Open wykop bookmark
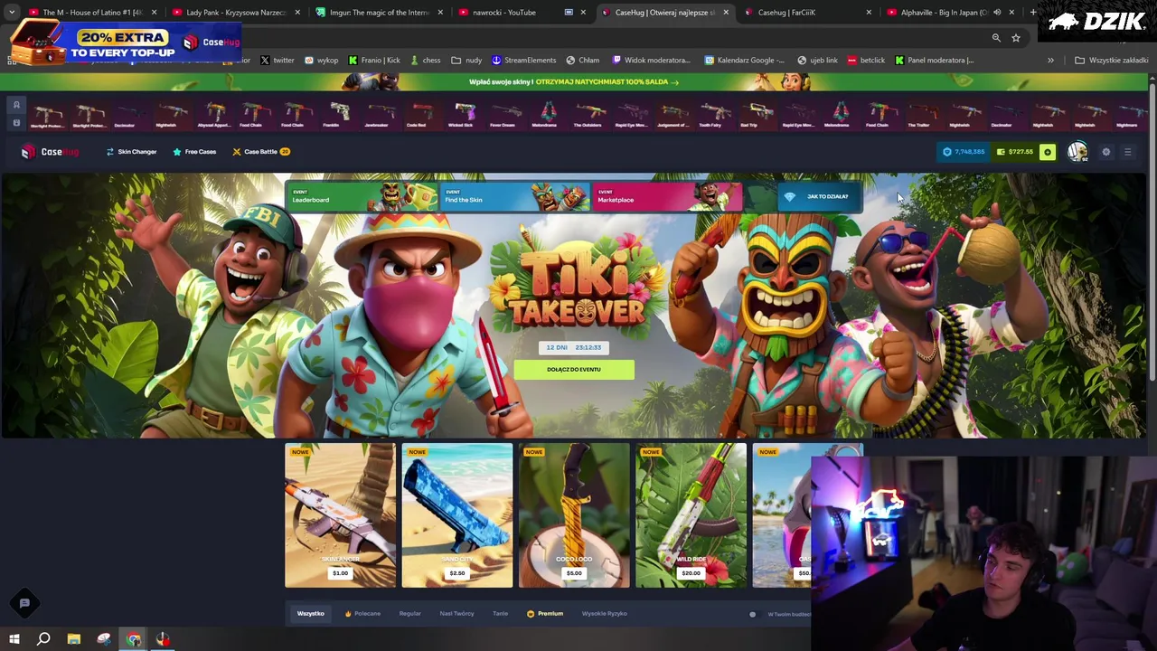 [321, 61]
